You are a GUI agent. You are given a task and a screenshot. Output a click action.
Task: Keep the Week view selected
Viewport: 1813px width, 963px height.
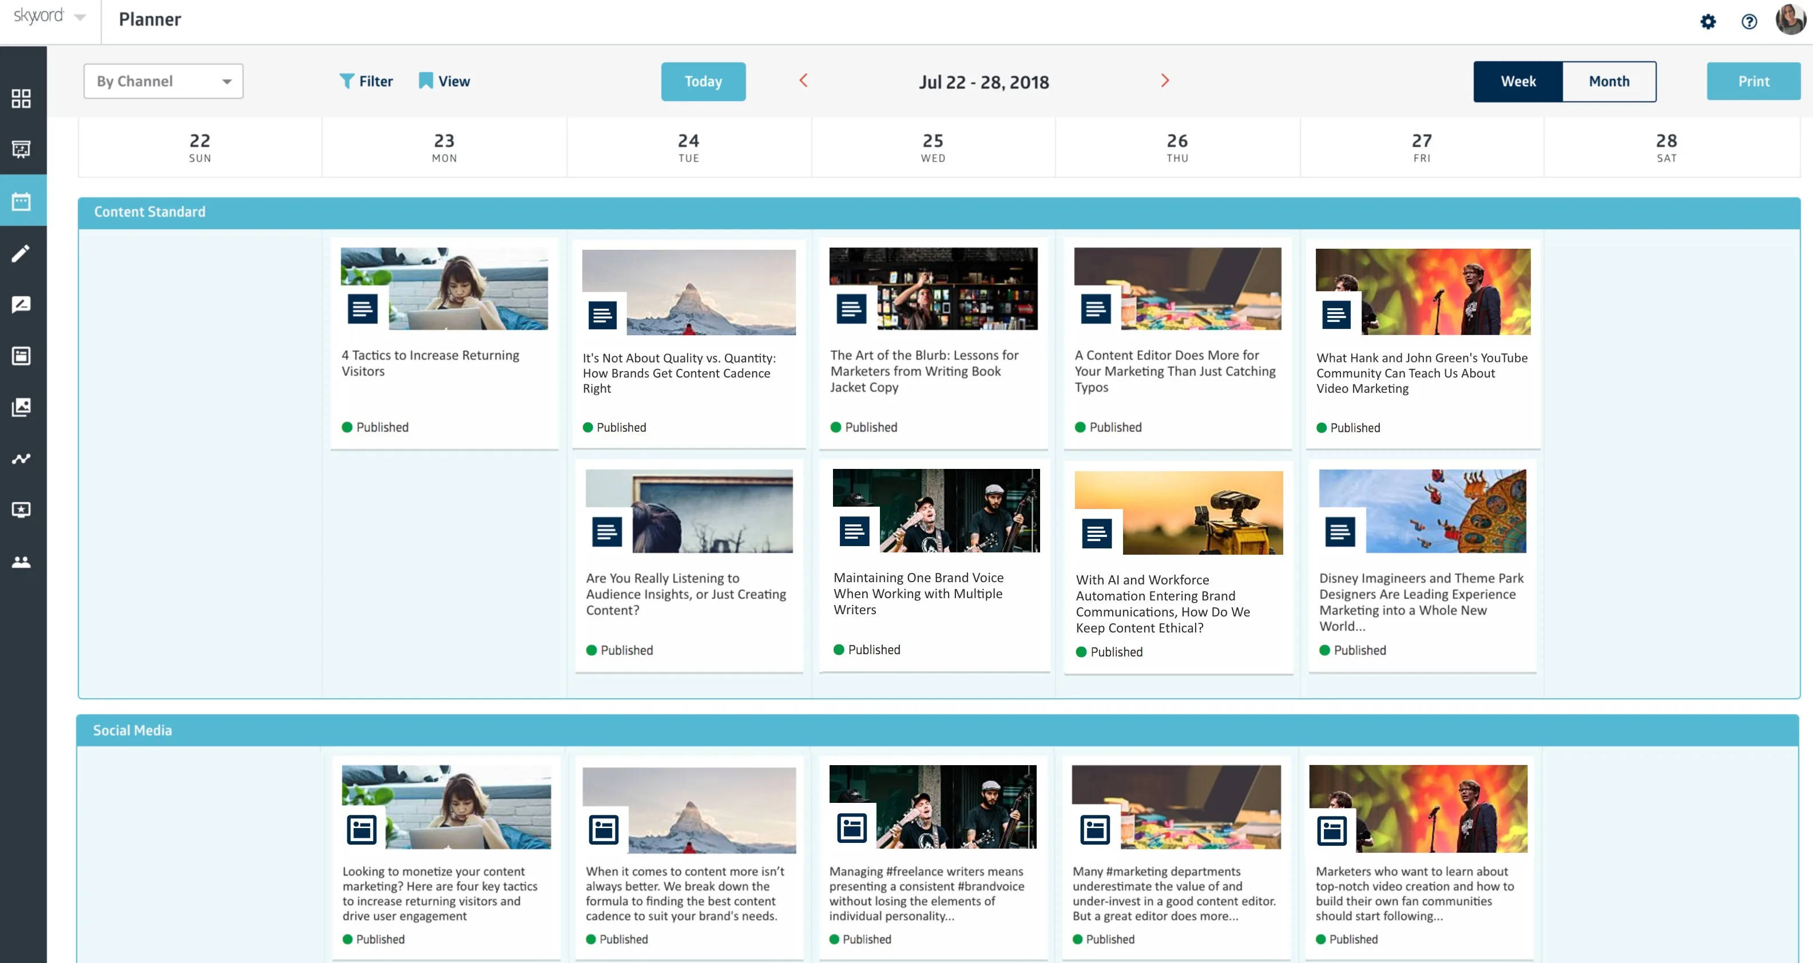click(x=1520, y=81)
